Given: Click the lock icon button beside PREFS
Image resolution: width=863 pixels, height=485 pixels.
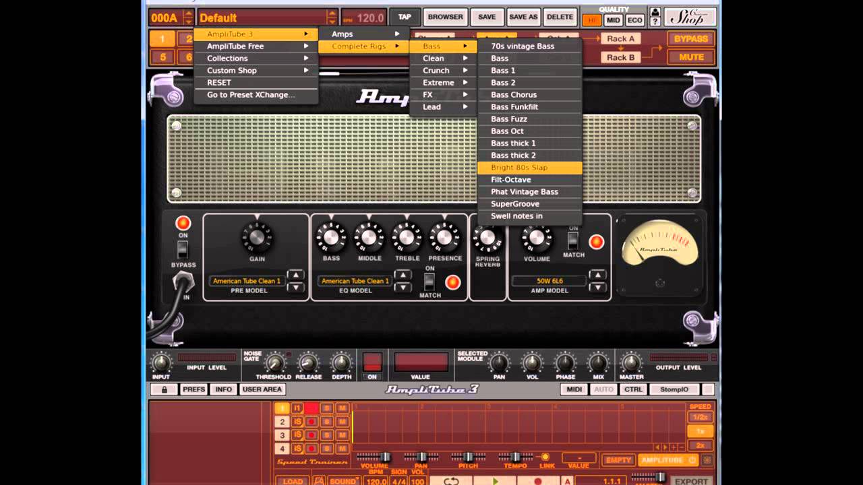Looking at the screenshot, I should tap(164, 389).
